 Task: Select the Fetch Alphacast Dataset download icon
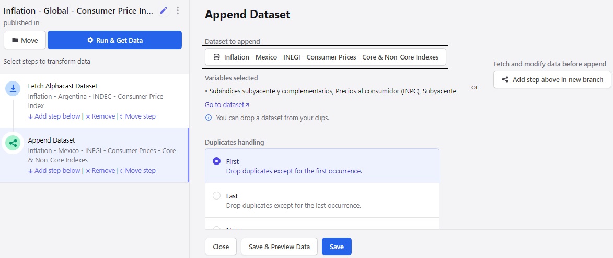click(x=13, y=89)
